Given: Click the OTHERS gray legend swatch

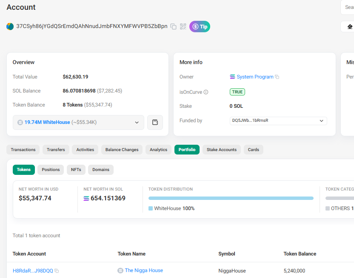Looking at the screenshot, I should tap(328, 208).
